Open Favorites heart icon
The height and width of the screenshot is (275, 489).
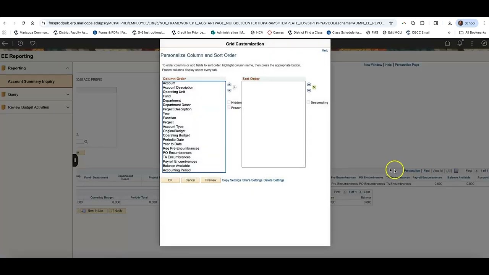point(32,43)
